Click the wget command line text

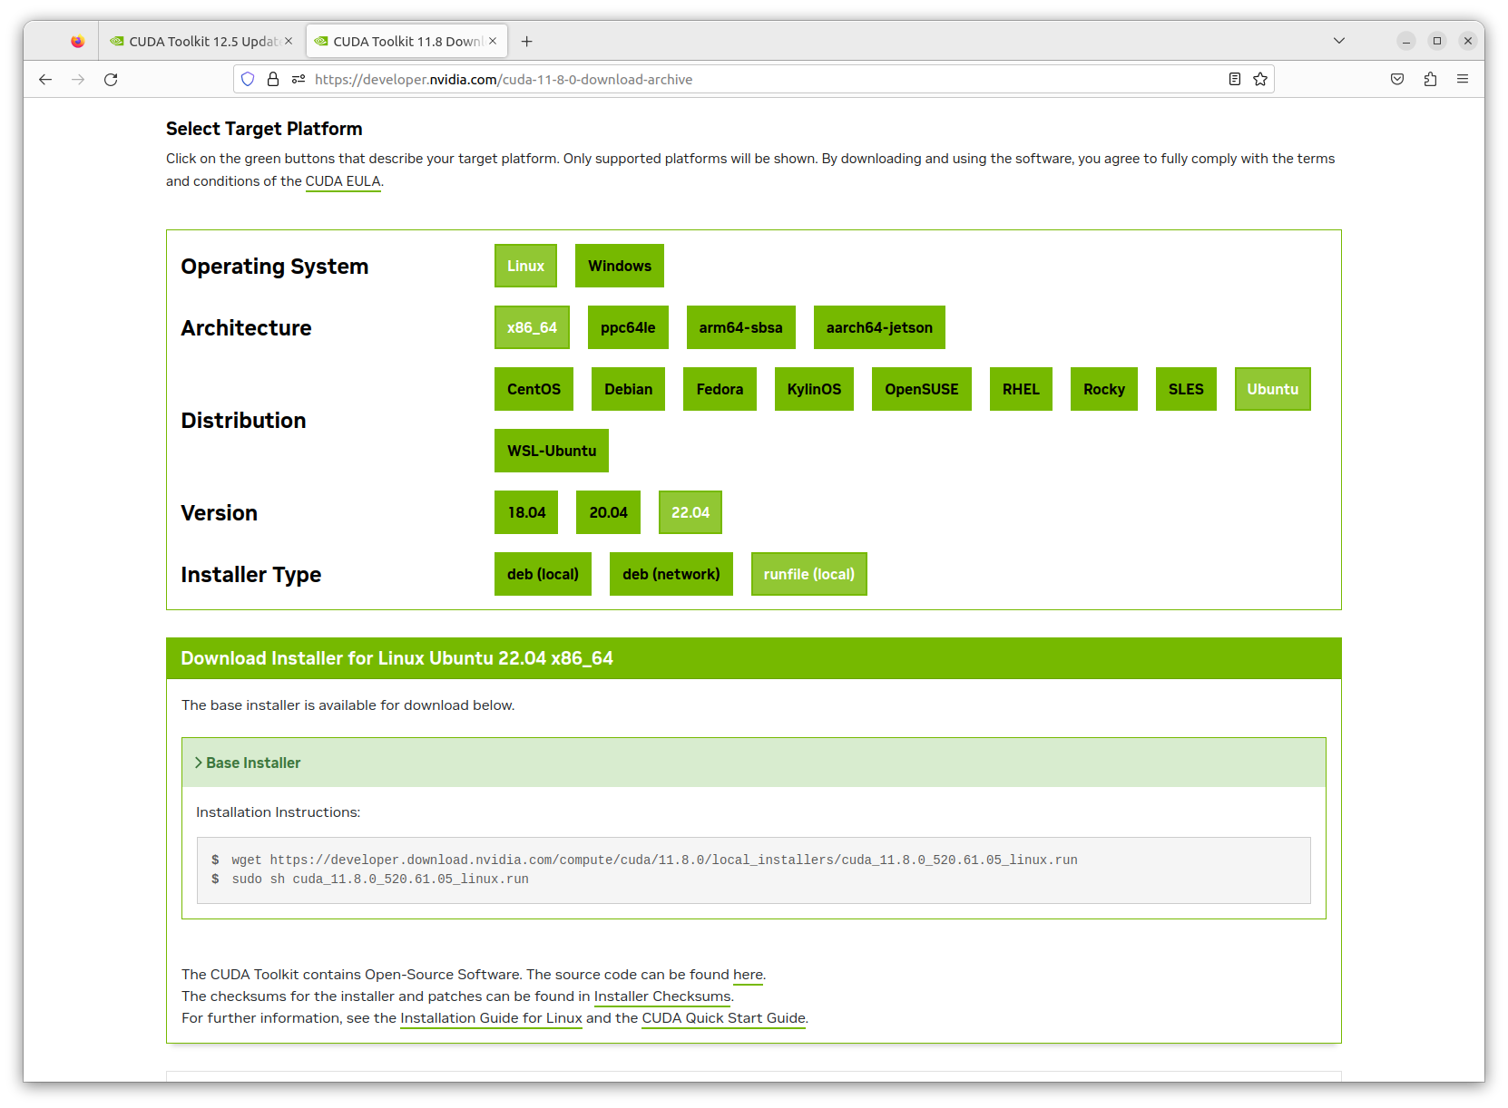(654, 860)
